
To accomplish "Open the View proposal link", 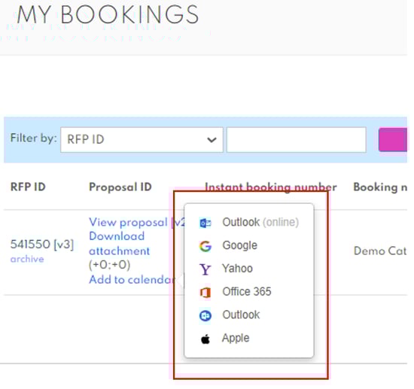I will [x=137, y=223].
